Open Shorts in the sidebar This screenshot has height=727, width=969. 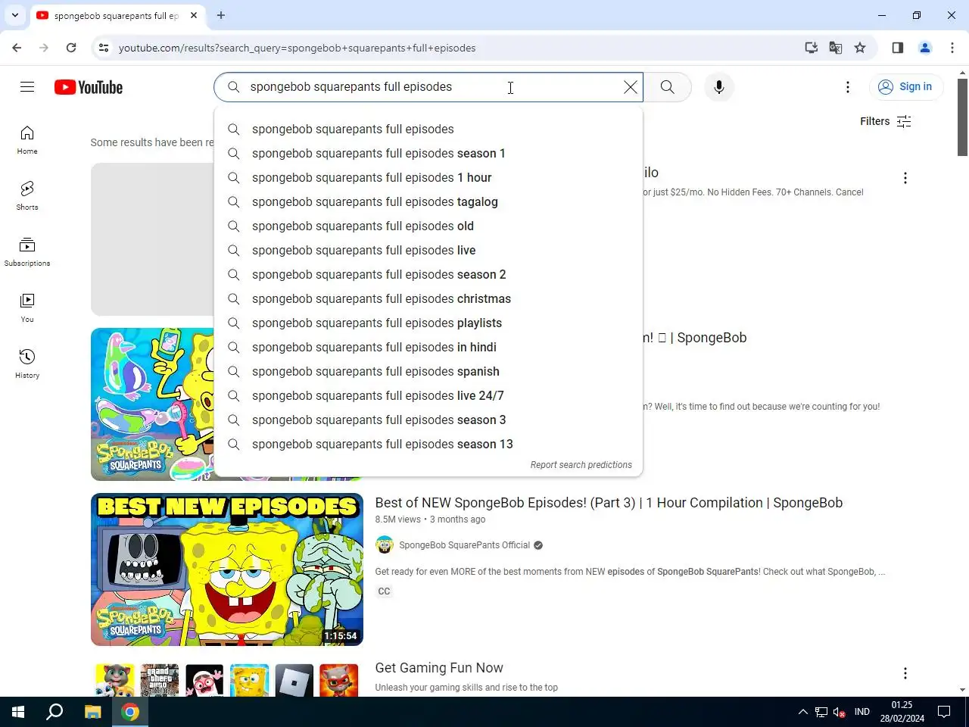pos(27,196)
